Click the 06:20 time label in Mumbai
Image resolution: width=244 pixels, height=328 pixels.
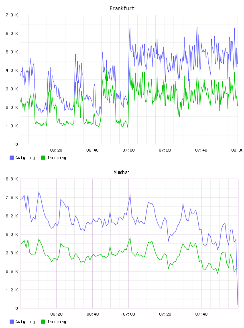pyautogui.click(x=57, y=314)
